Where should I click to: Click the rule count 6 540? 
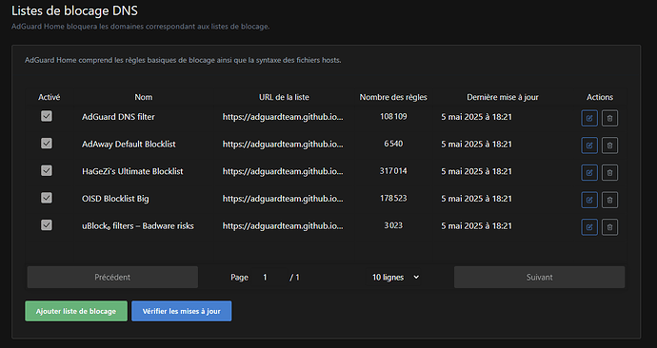(x=393, y=144)
